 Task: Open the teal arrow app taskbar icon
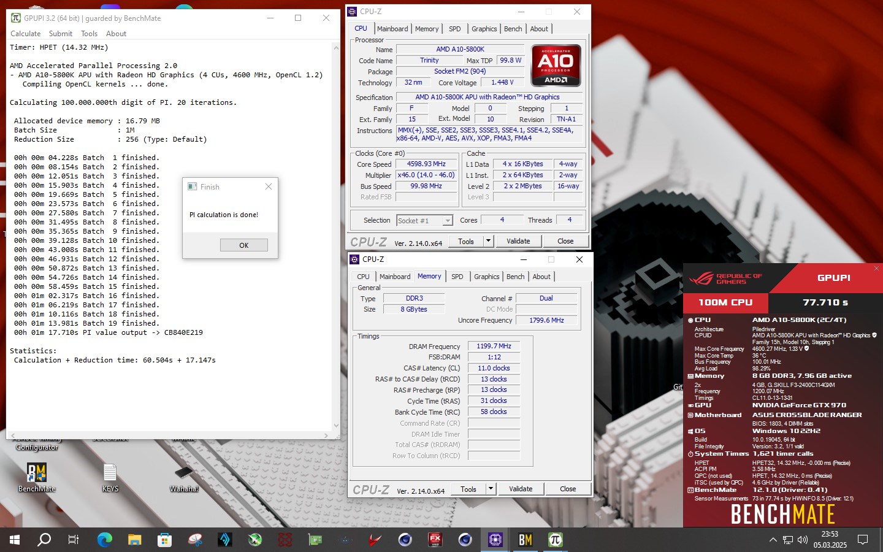point(225,540)
